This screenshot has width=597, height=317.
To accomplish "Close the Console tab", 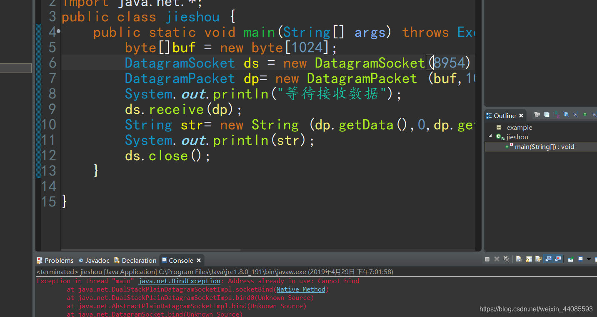I will click(x=199, y=260).
